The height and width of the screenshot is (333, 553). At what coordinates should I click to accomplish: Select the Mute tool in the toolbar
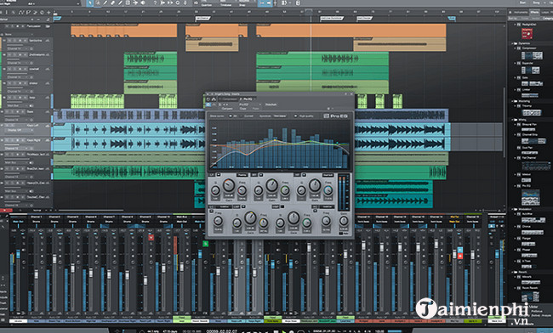[x=128, y=3]
